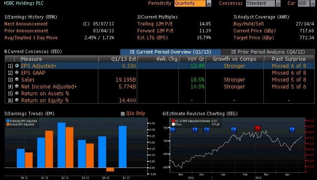Click the Q4 12 negative orange actual bar

[x=110, y=170]
